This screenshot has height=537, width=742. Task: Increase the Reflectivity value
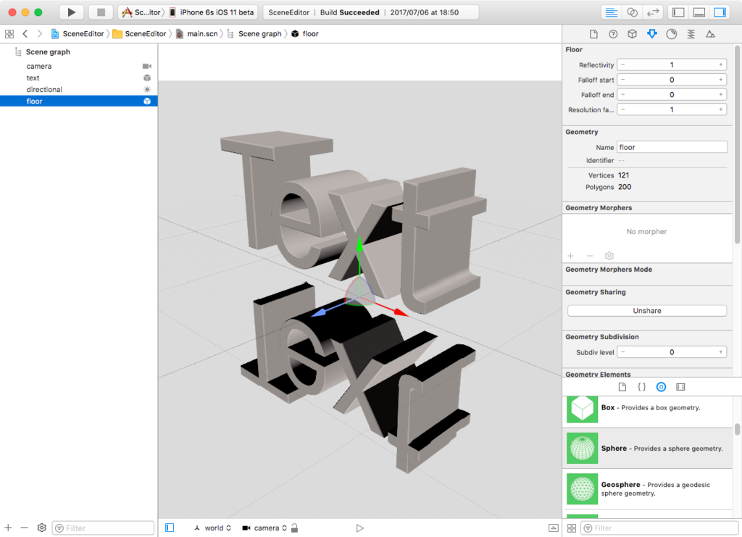pos(721,64)
